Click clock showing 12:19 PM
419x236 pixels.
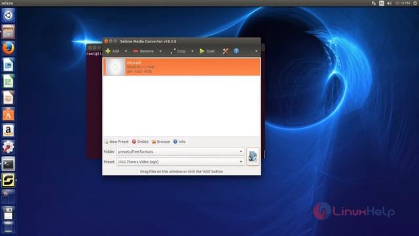pos(403,3)
